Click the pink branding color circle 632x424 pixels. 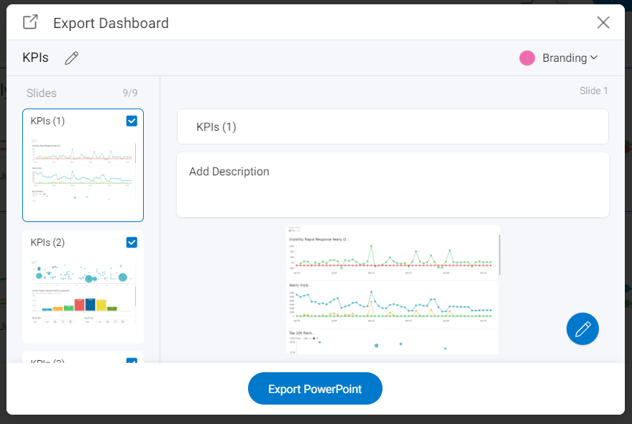527,58
